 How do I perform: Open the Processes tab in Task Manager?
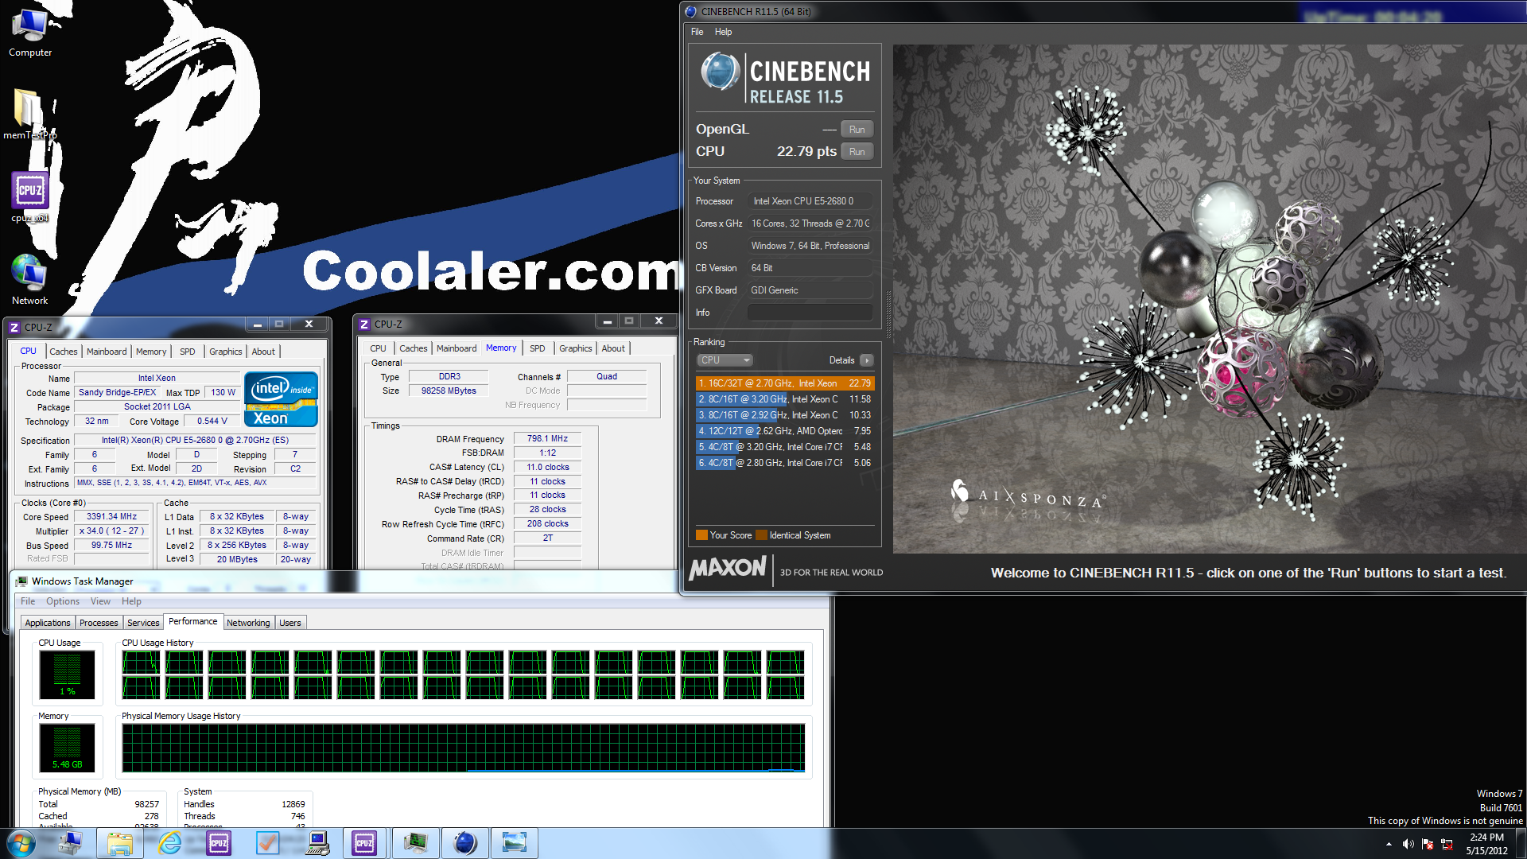click(99, 623)
